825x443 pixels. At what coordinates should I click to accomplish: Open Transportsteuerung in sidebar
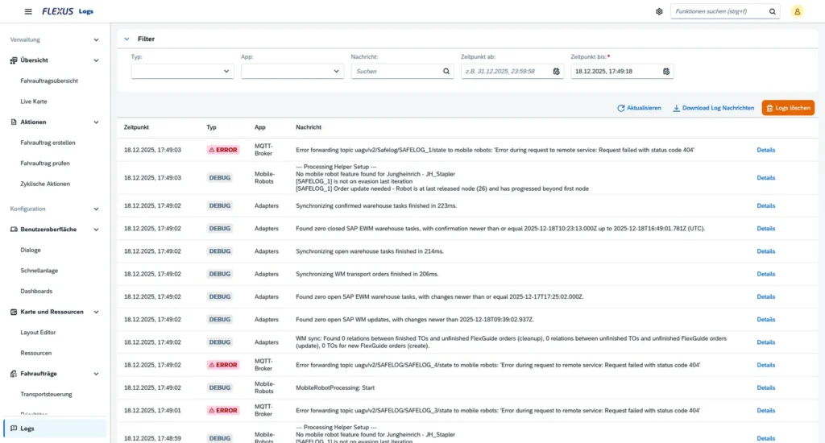[46, 394]
